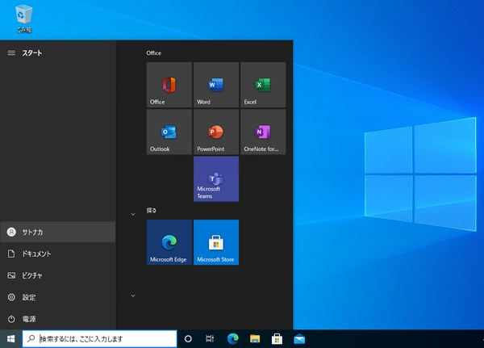Open the サトナカ user account menu
The height and width of the screenshot is (348, 484).
(58, 232)
